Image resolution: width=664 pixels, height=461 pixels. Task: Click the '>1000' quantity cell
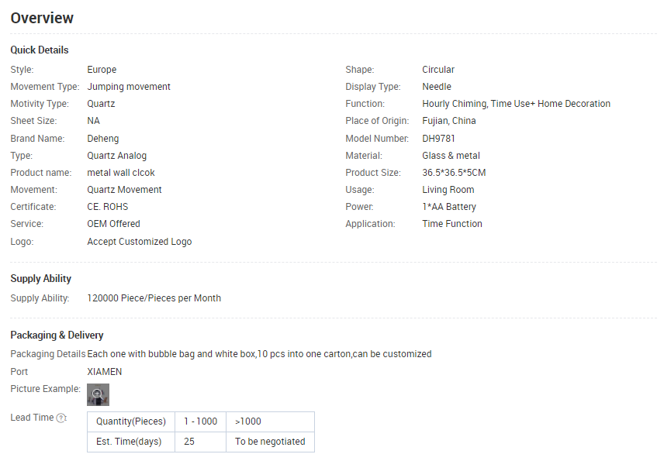(270, 421)
